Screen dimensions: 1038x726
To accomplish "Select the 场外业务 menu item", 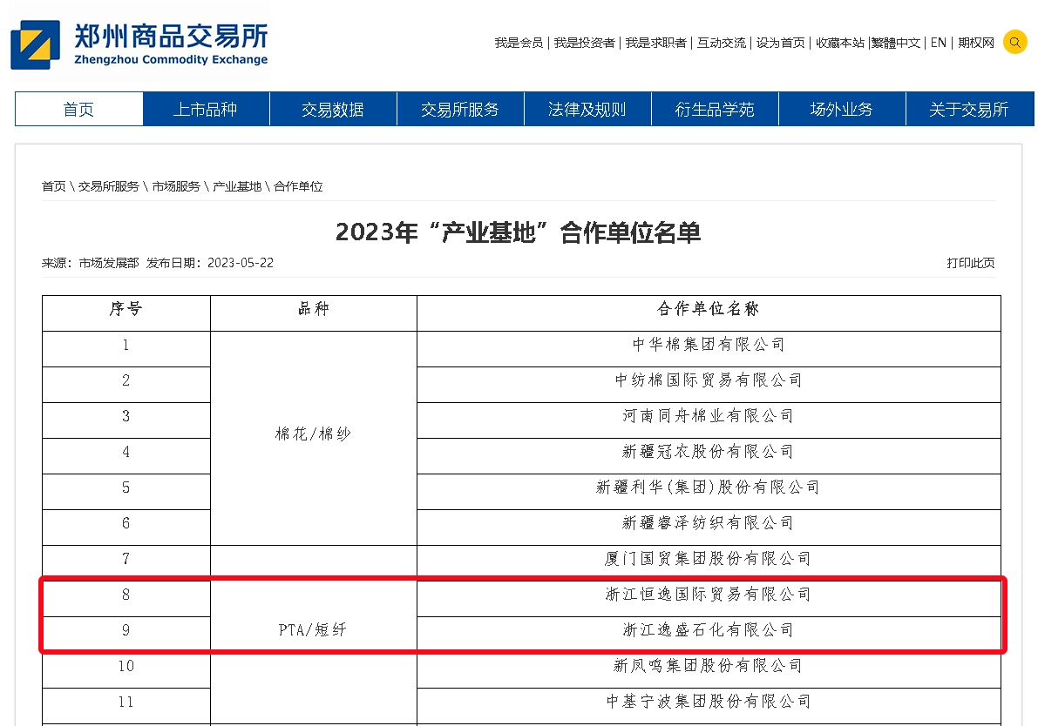I will tap(842, 110).
